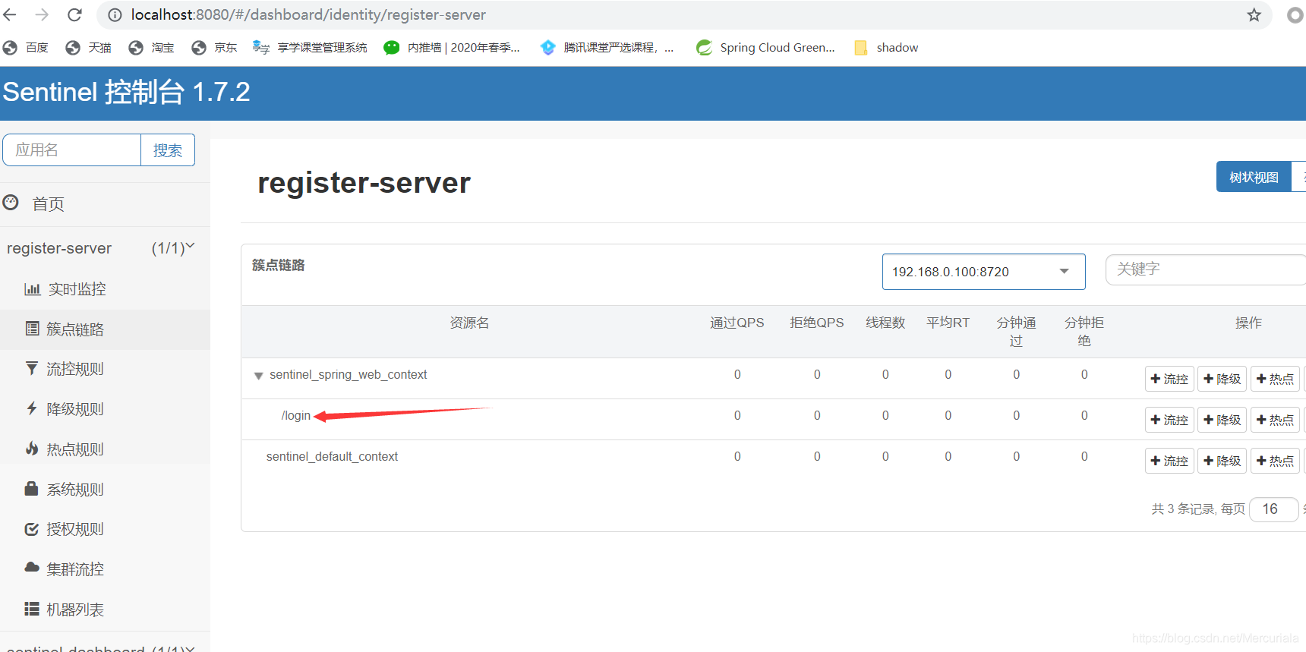Add 流控 rule for sentinel_spring_web_context
The image size is (1306, 652).
1169,379
